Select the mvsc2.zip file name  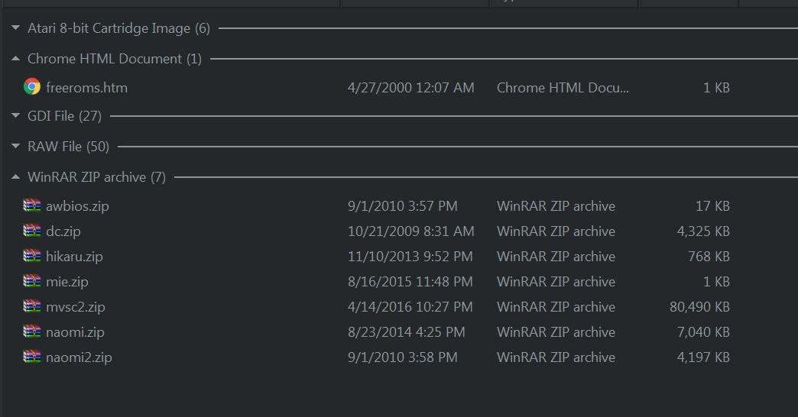[76, 307]
